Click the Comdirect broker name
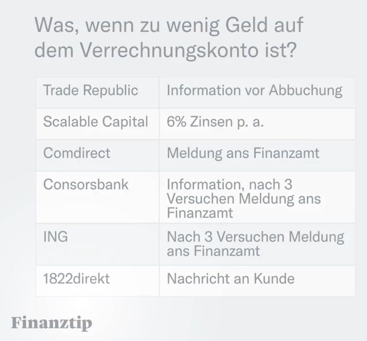The width and height of the screenshot is (367, 341). coord(77,153)
